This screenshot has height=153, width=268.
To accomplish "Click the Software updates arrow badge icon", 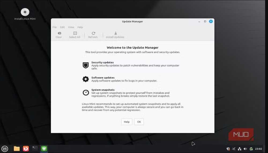I will [x=86, y=79].
